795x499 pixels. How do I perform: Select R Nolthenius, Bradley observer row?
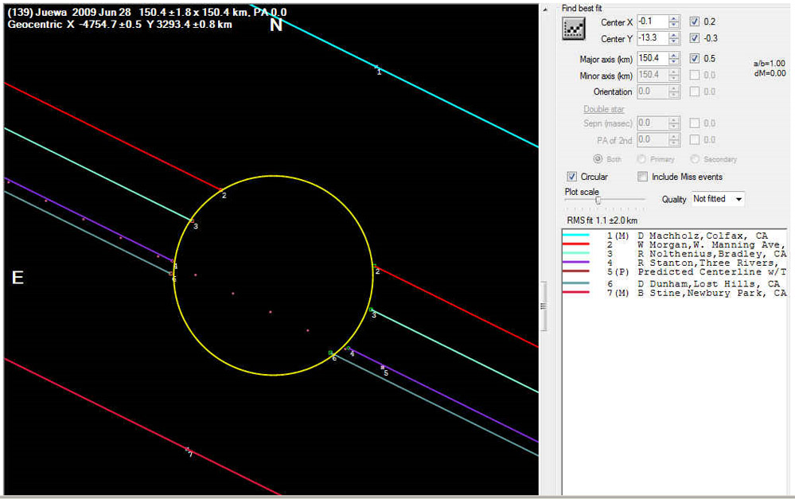click(674, 254)
